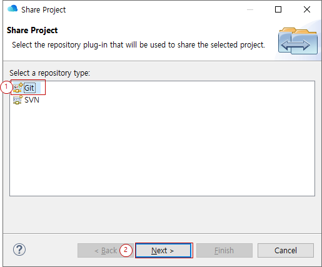Click the disabled < Back button
This screenshot has width=322, height=267.
pyautogui.click(x=106, y=250)
